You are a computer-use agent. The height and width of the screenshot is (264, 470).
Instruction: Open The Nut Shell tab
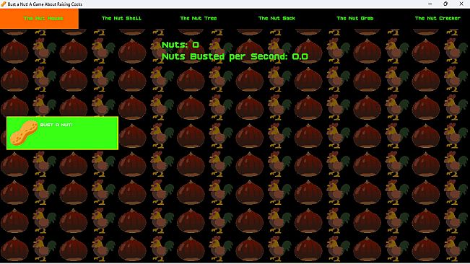pos(121,18)
